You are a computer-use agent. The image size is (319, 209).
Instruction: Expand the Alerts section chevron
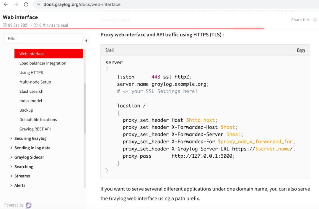click(11, 185)
